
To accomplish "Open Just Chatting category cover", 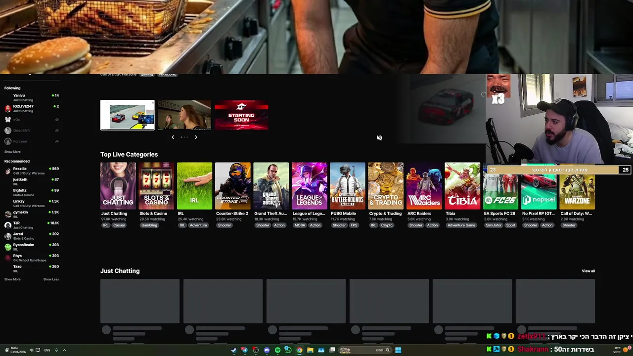I will pyautogui.click(x=118, y=185).
